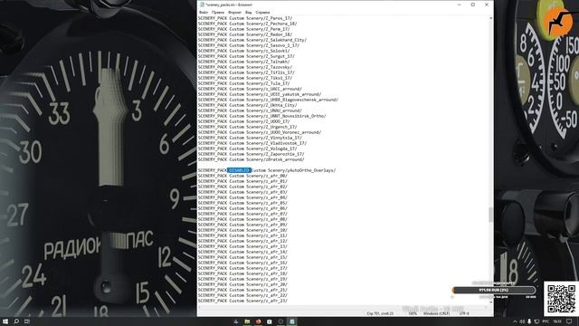579x326 pixels.
Task: Click the 100% zoom status entry
Action: 413,313
